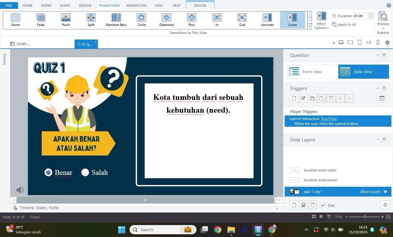Viewport: 393px width, 237px height.
Task: Open the manage project variables button
Action: [382, 98]
